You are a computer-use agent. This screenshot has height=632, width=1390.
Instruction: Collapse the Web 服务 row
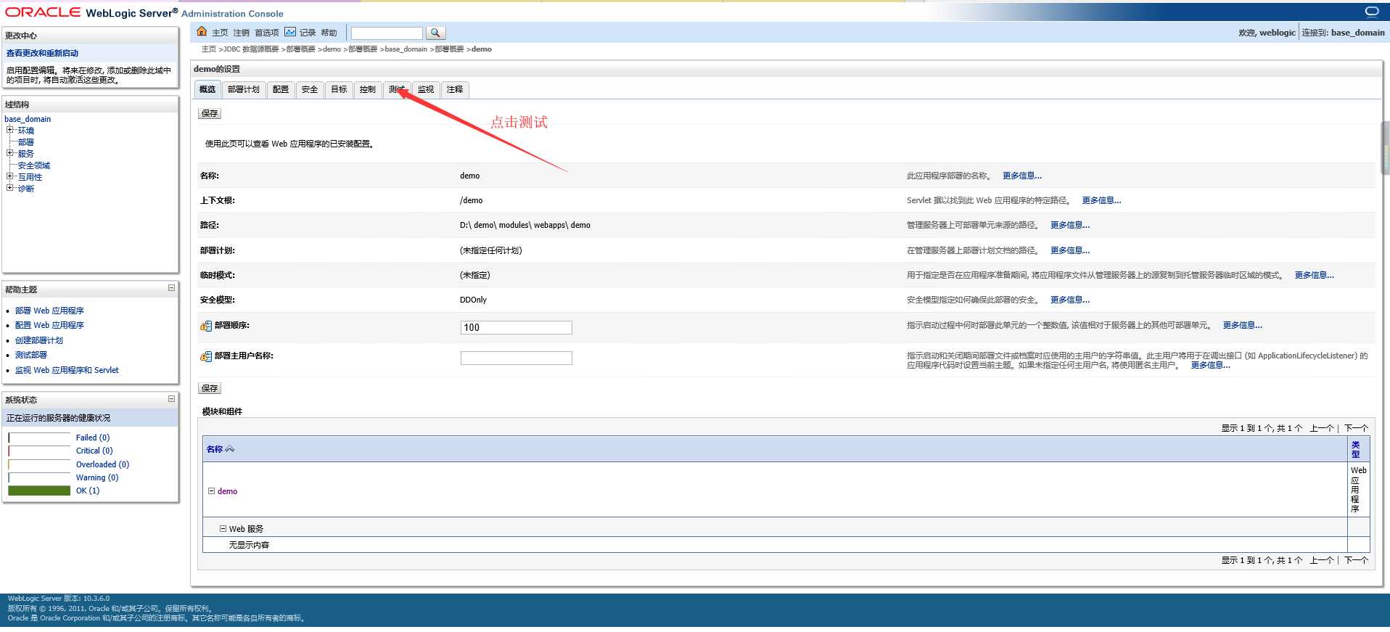pyautogui.click(x=223, y=528)
